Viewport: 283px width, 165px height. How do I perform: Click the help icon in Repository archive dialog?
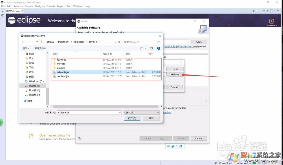(158, 48)
